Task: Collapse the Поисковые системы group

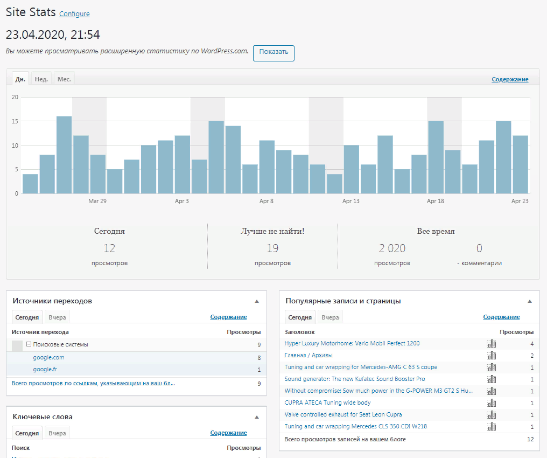Action: (x=29, y=344)
